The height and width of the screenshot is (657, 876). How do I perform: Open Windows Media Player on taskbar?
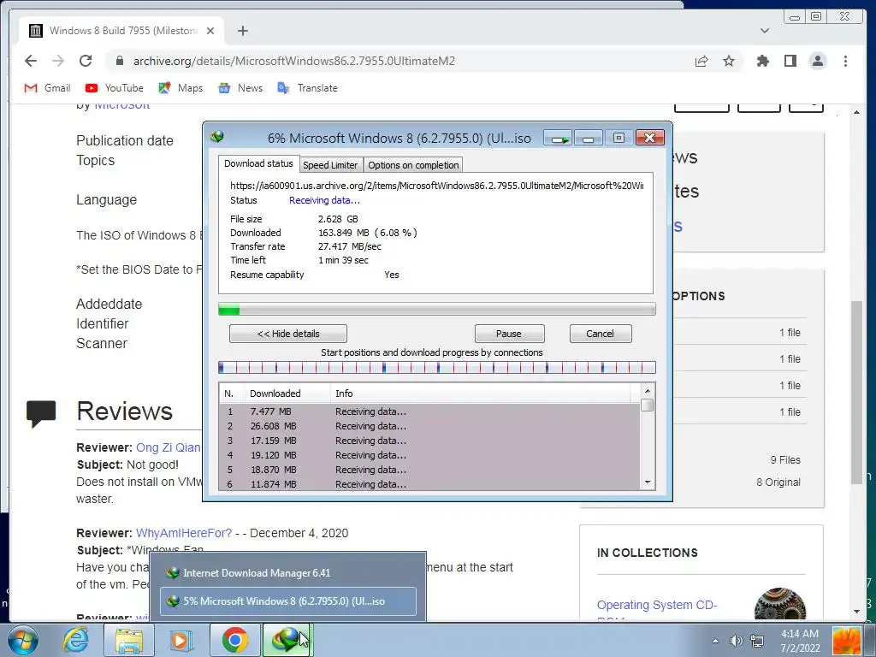(x=181, y=640)
